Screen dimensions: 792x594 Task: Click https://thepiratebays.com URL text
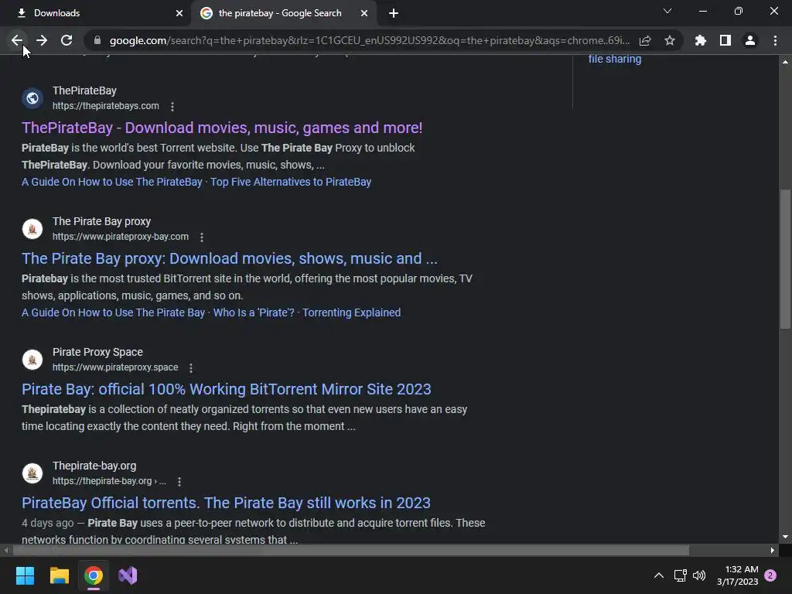[x=105, y=106]
